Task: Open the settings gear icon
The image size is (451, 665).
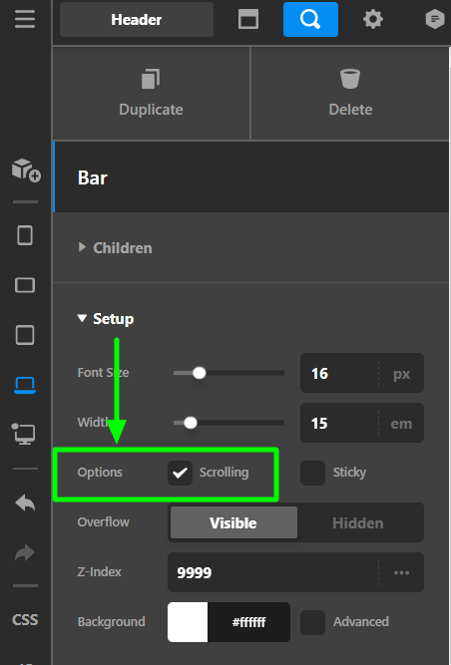Action: tap(373, 20)
